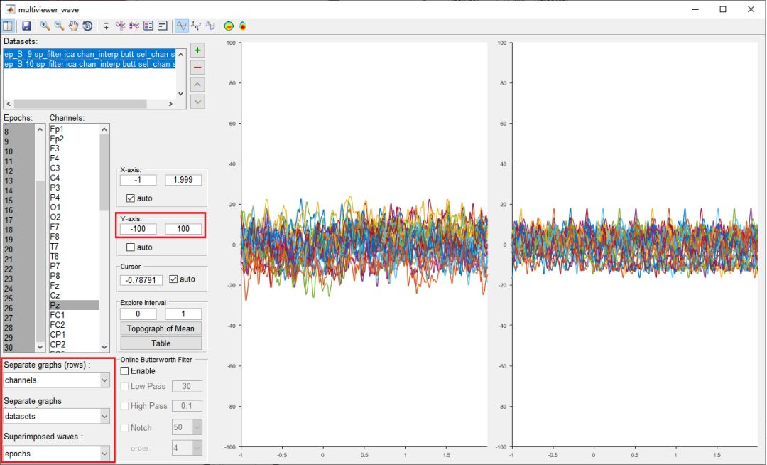Viewport: 767px width, 465px height.
Task: Toggle the side panel layout icon
Action: coord(8,26)
